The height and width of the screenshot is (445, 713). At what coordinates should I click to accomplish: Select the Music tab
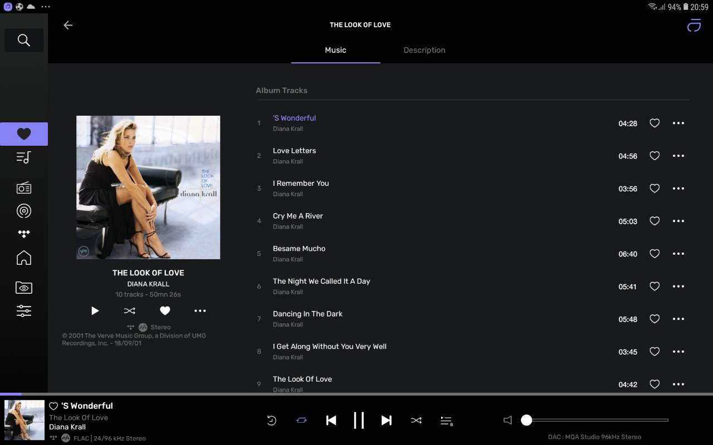(x=335, y=50)
